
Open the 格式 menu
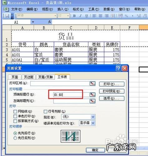(78, 9)
